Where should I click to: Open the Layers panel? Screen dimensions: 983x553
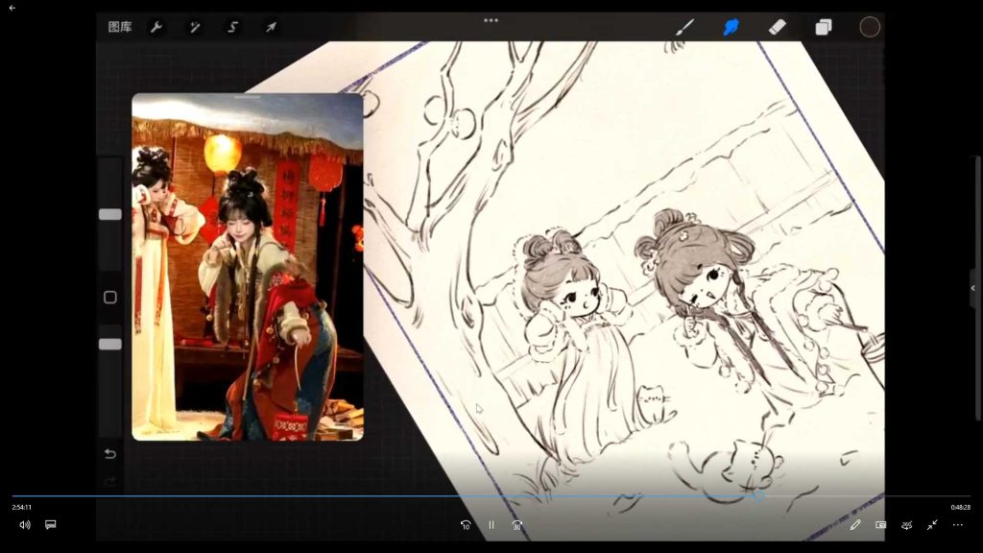[824, 27]
